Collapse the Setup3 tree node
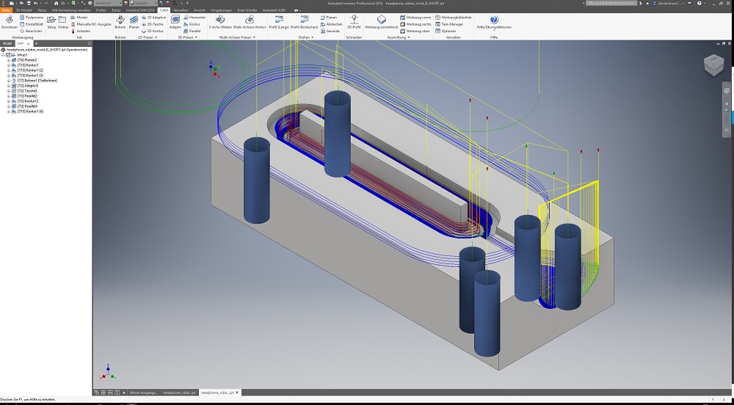 point(3,55)
